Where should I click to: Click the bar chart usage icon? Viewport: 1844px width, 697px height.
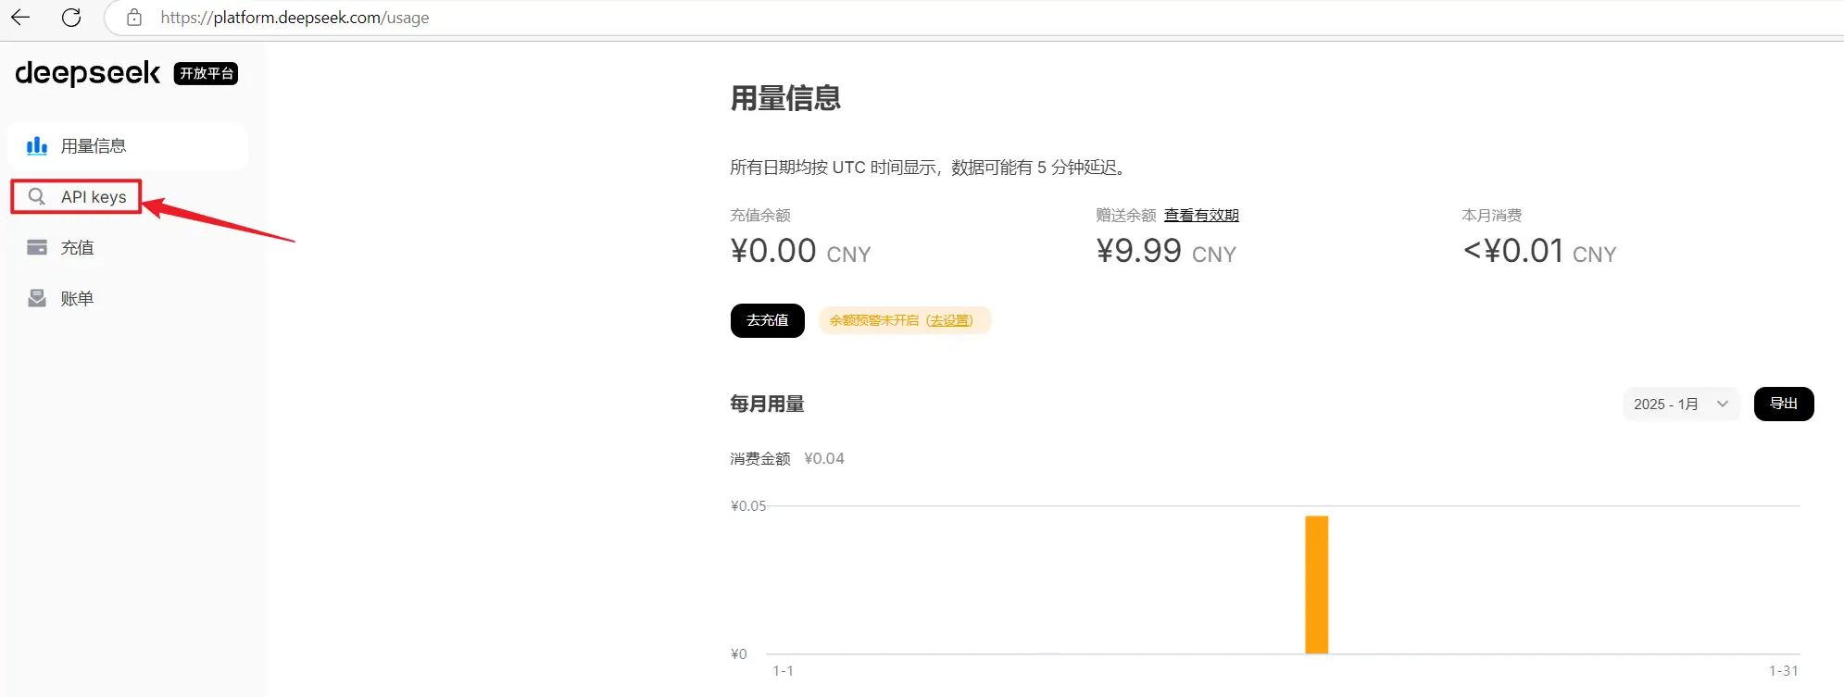pos(37,146)
